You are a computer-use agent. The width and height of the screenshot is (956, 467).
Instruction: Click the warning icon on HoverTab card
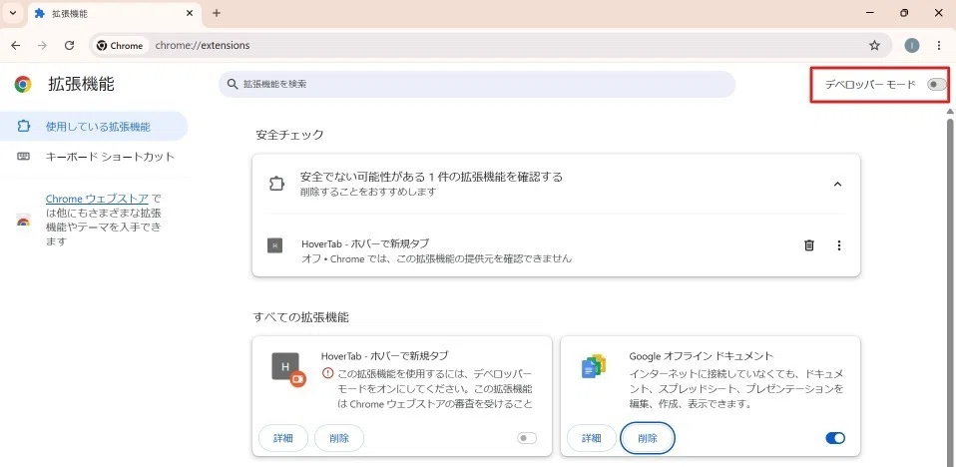328,373
